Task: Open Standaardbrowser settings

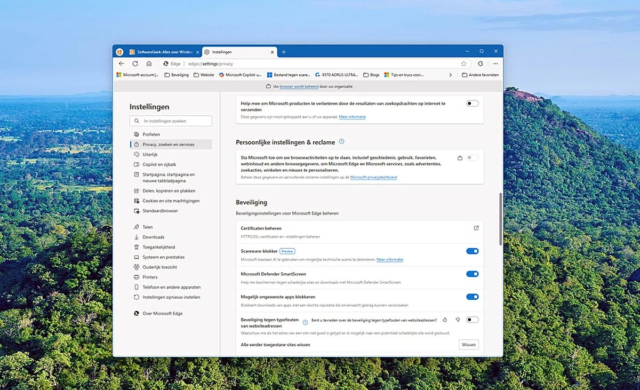Action: [171, 211]
